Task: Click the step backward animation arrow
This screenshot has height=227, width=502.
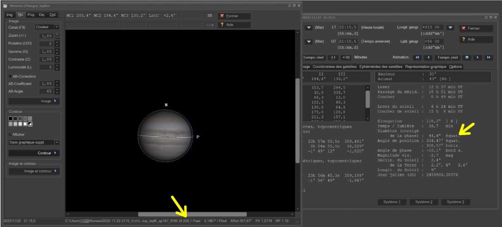Action: [428, 57]
